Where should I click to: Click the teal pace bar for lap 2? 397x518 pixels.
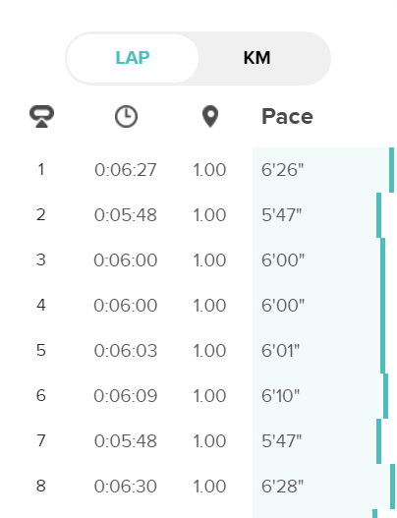coord(379,215)
